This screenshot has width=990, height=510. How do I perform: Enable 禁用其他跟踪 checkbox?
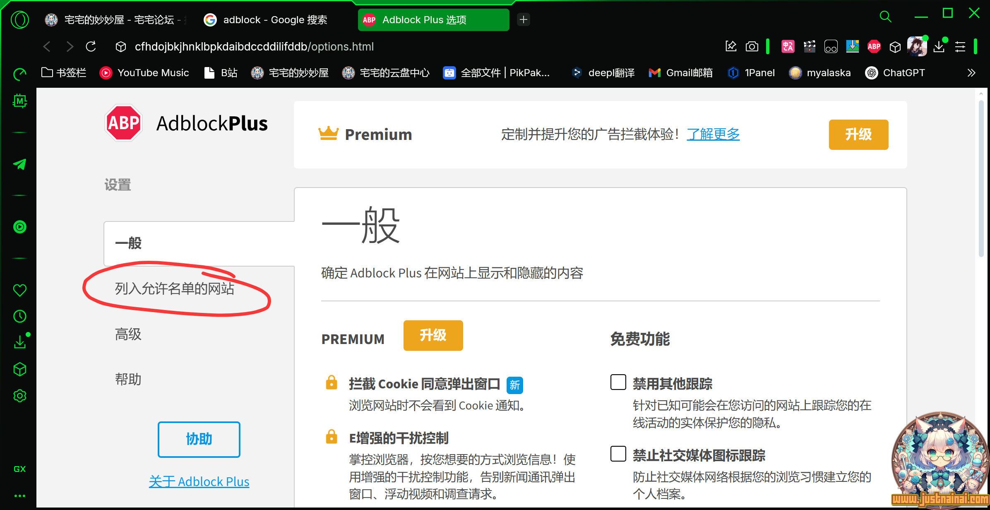[618, 382]
